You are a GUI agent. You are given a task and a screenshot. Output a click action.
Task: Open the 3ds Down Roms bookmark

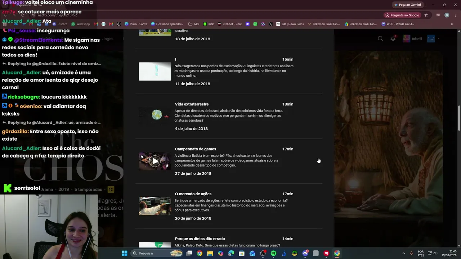point(290,24)
